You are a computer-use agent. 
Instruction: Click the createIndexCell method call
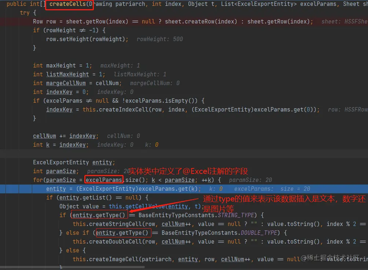coord(124,110)
